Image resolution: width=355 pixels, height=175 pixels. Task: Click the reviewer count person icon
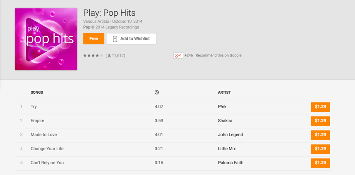coord(109,56)
